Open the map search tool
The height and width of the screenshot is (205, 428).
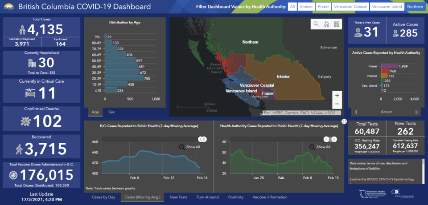pyautogui.click(x=316, y=24)
